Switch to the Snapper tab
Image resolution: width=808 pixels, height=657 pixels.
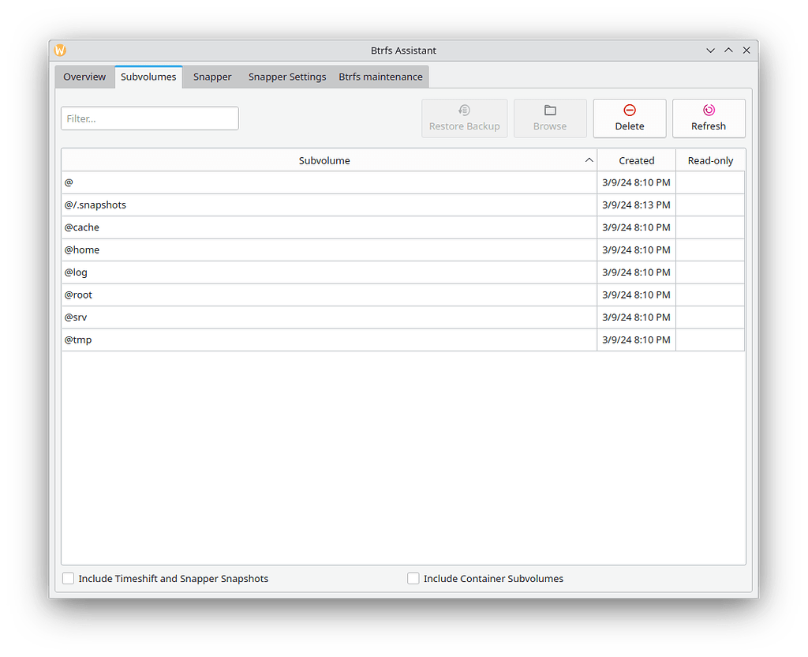pos(211,77)
